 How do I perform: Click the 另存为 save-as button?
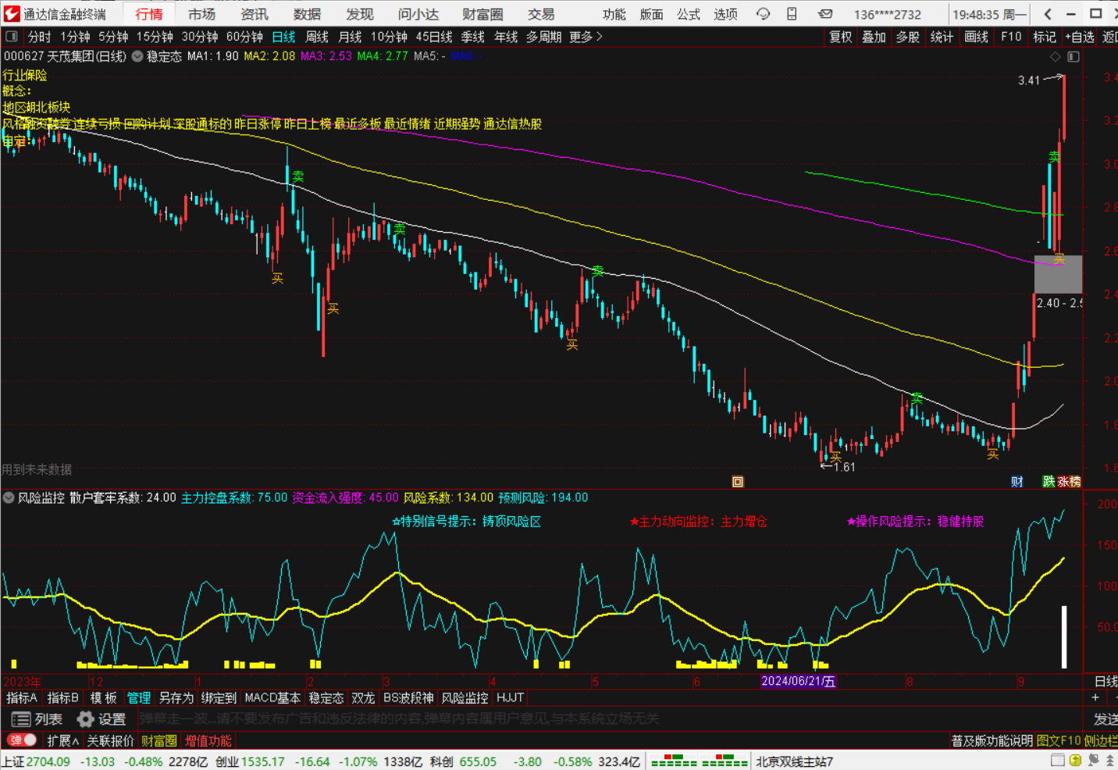coord(176,697)
